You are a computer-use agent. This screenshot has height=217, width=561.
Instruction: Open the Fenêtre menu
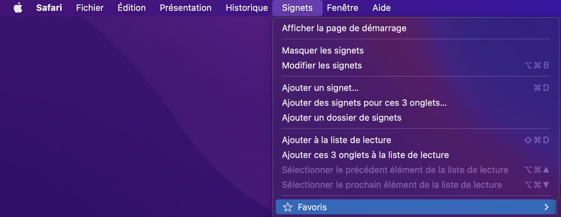[342, 8]
